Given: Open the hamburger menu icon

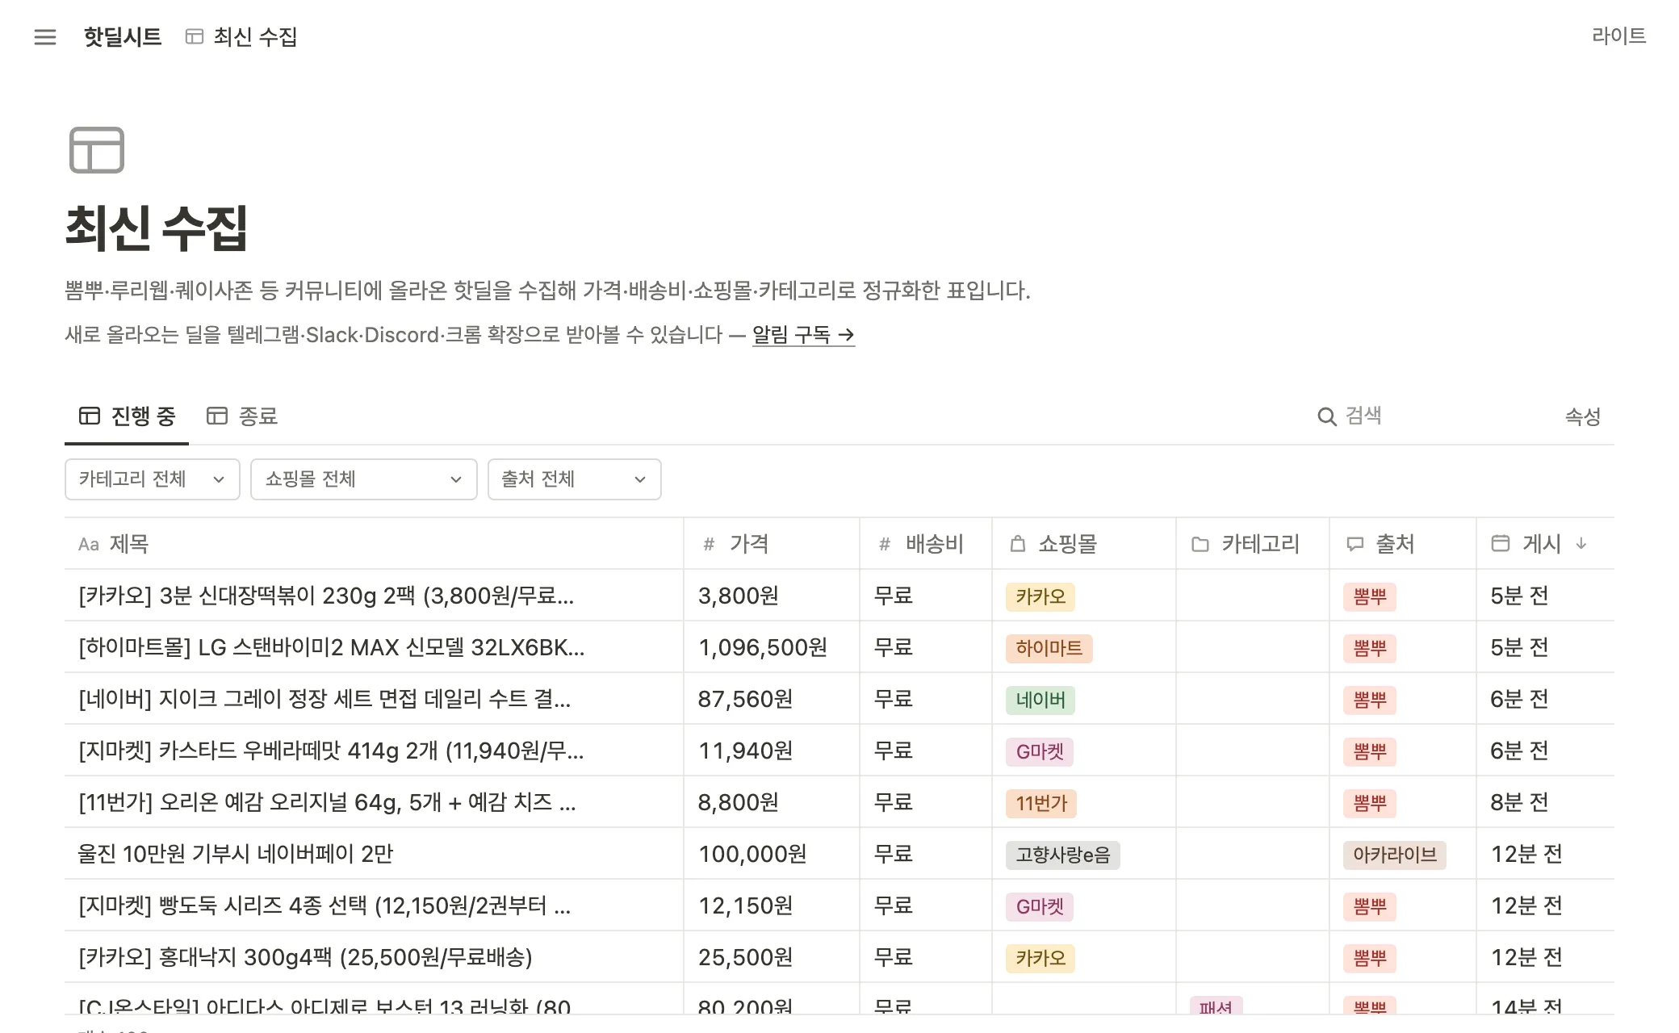Looking at the screenshot, I should pos(45,37).
